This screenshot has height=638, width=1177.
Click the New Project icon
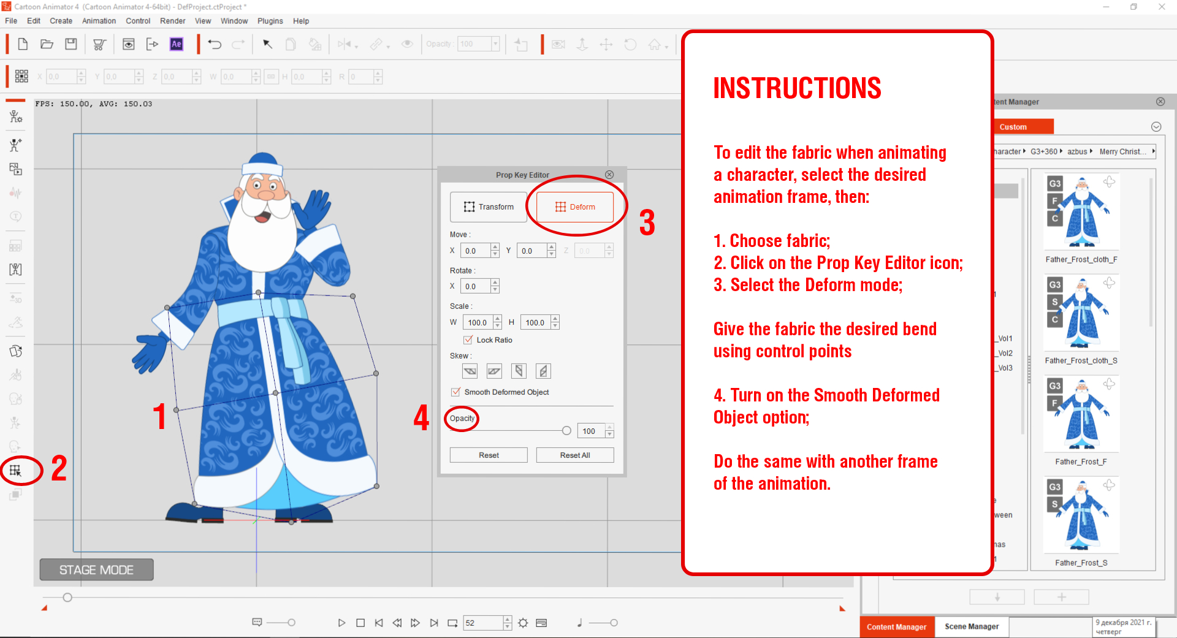coord(23,44)
